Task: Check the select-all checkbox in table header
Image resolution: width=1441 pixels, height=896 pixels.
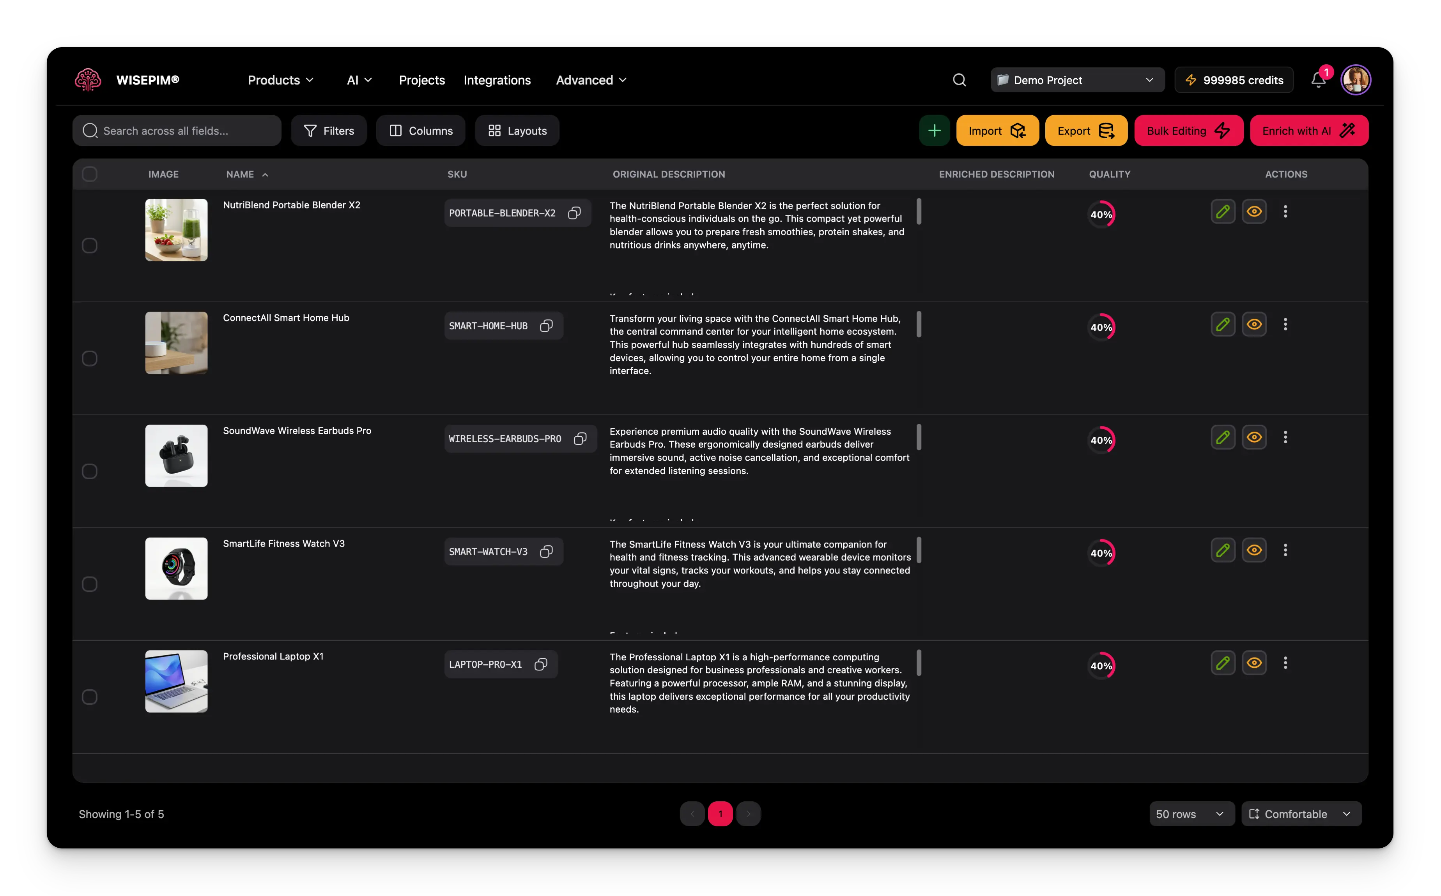Action: (x=90, y=174)
